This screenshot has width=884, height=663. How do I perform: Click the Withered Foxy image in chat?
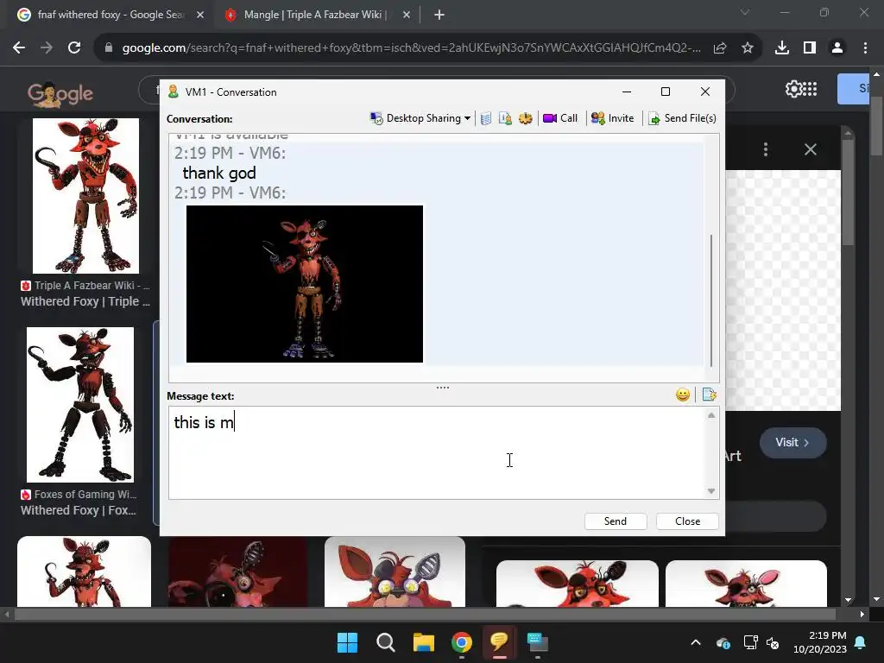305,283
